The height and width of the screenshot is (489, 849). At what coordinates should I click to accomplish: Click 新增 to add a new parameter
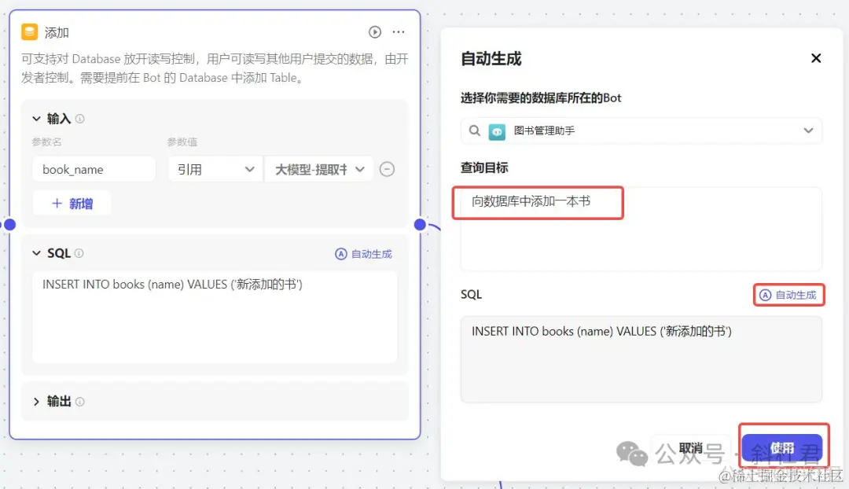(x=72, y=203)
